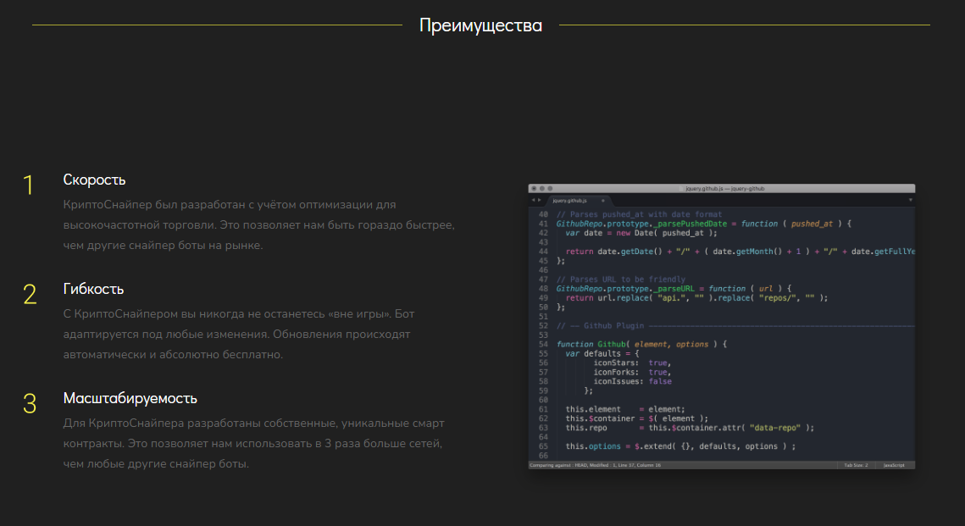
Task: Click the yellow number 2 marker
Action: (30, 294)
